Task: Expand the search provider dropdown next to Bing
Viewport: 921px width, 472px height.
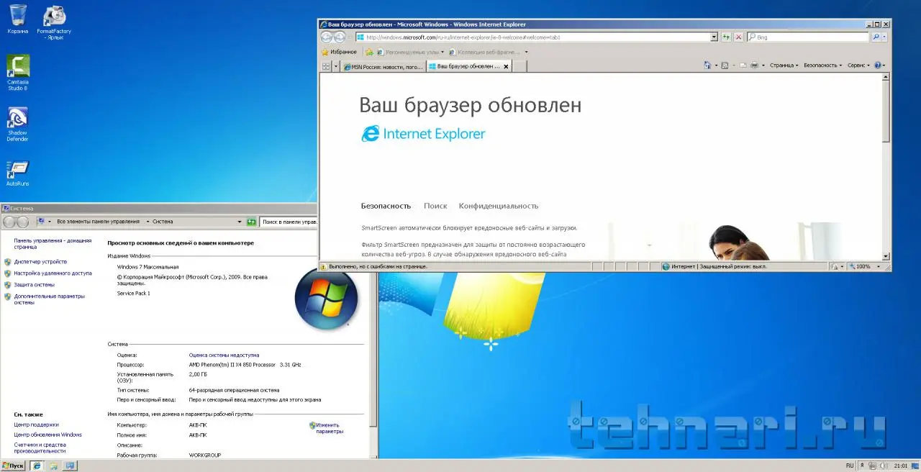Action: [885, 37]
